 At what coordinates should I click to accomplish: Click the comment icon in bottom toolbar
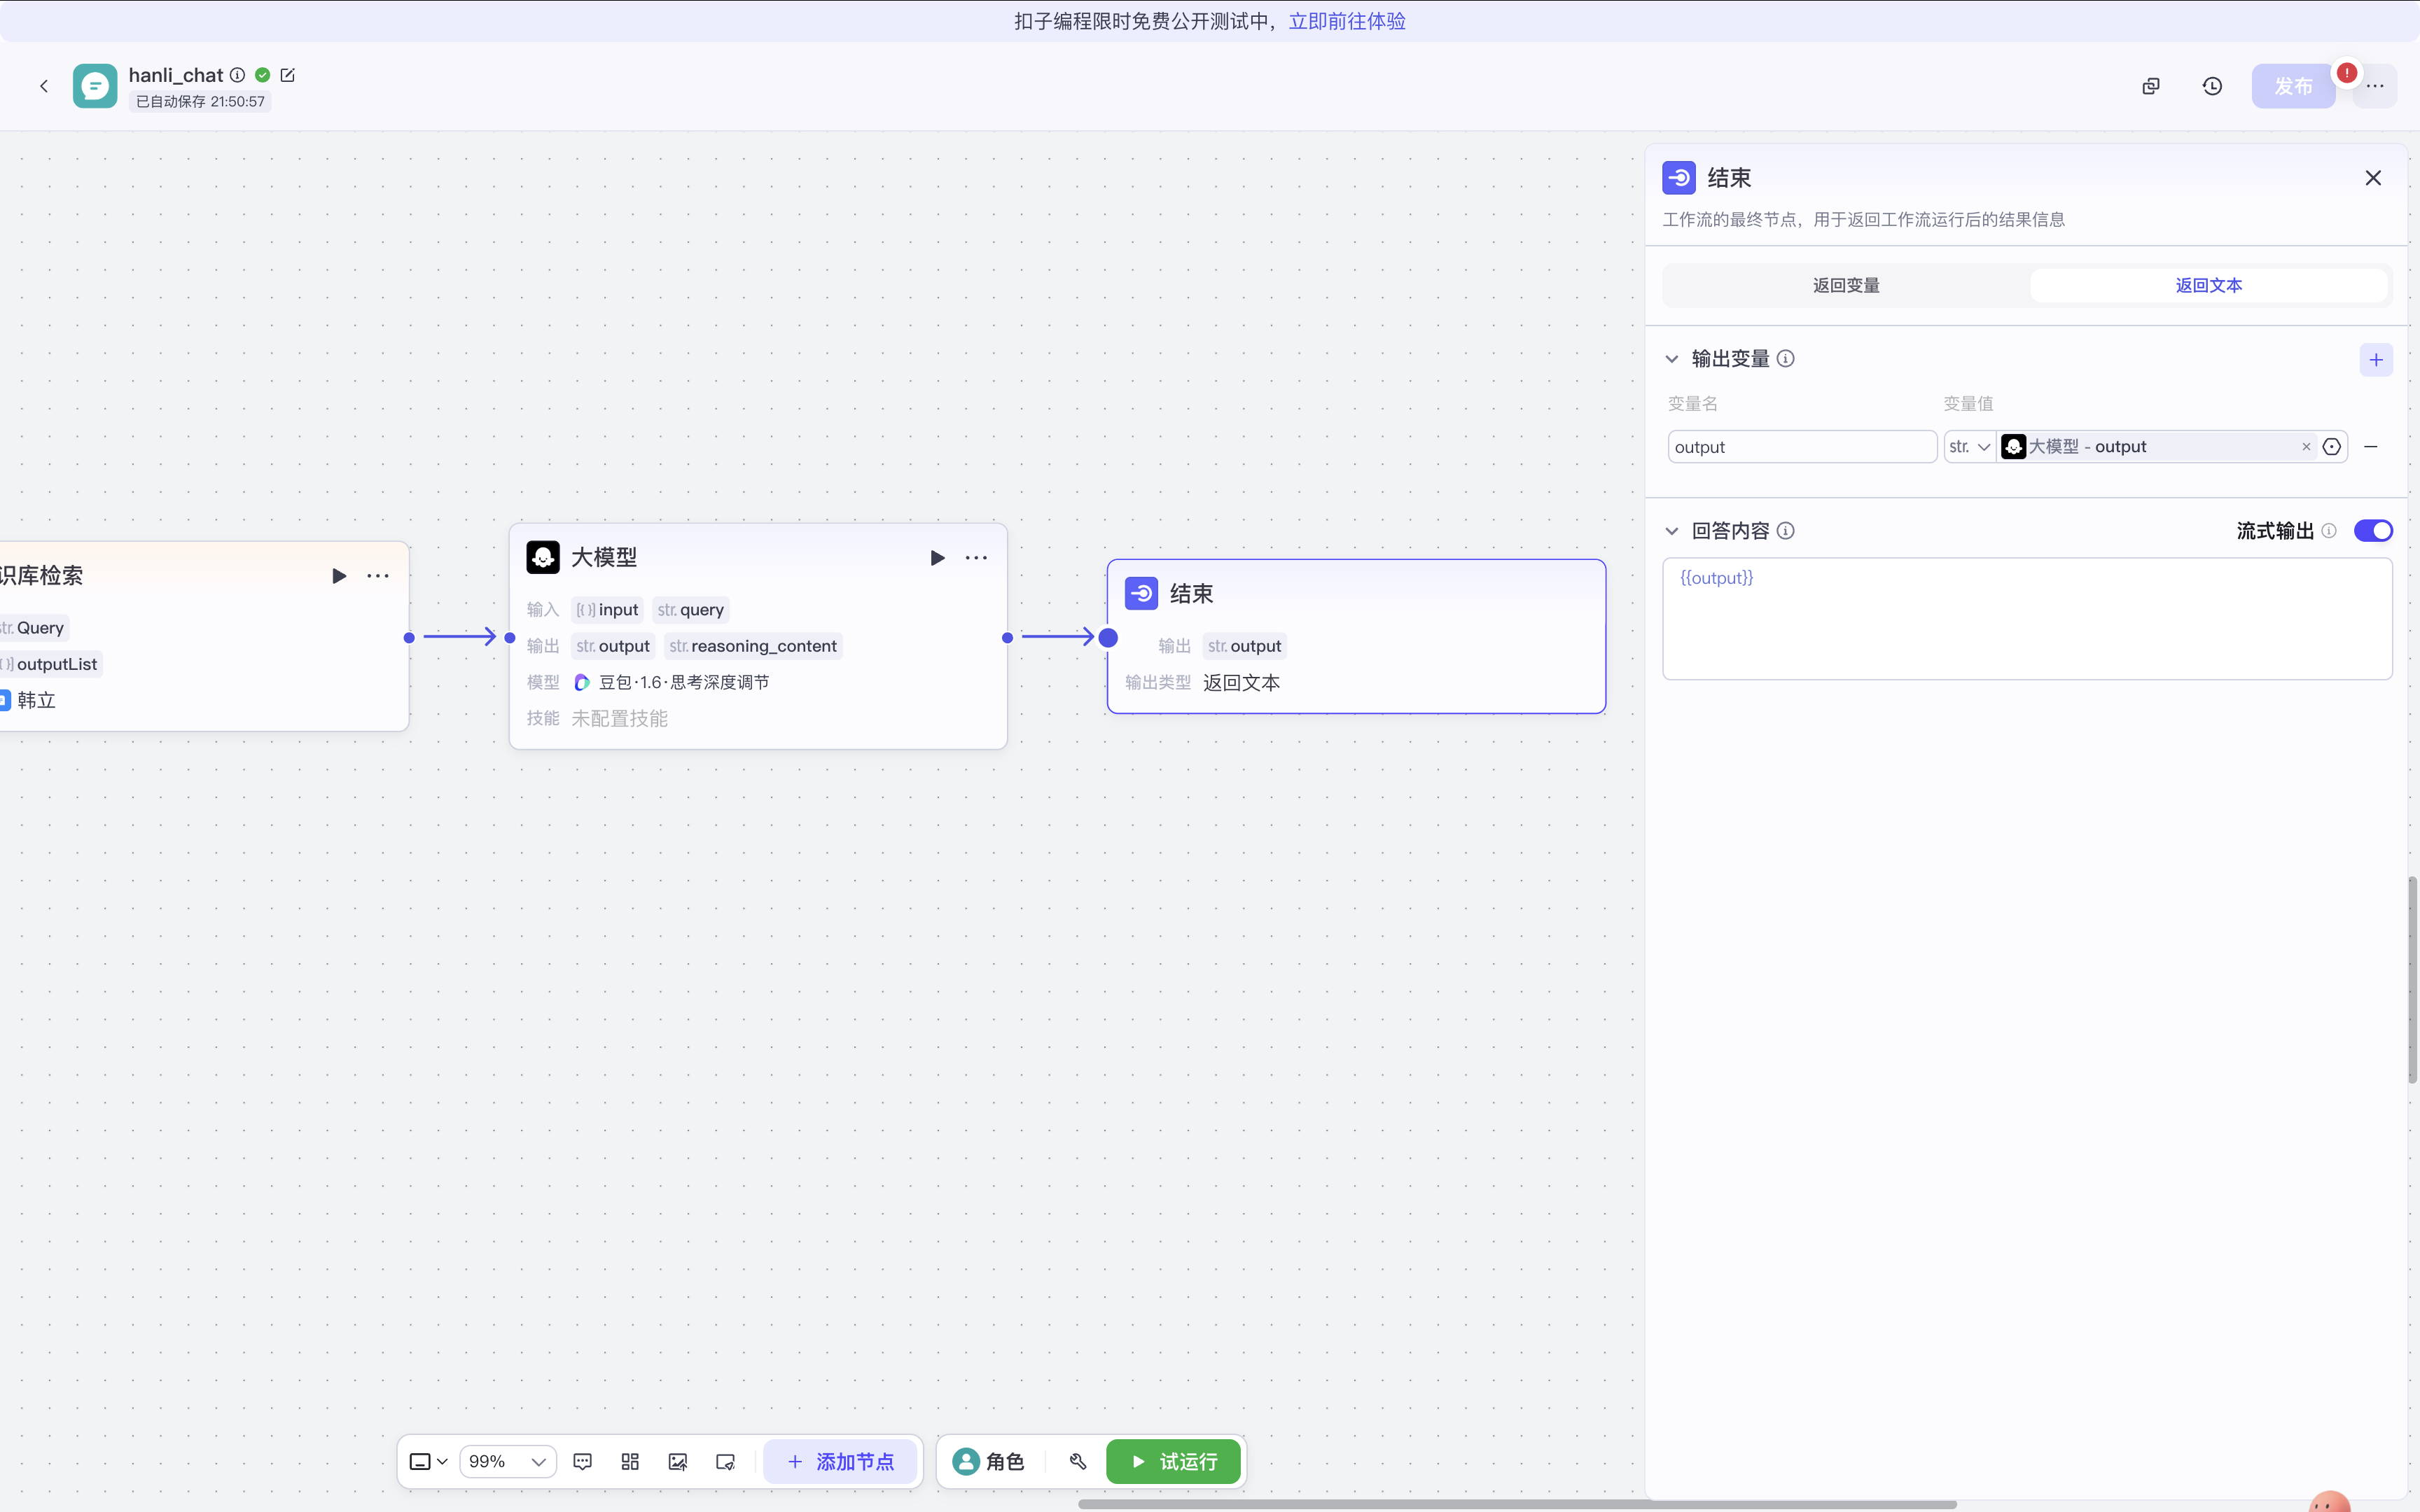point(582,1462)
